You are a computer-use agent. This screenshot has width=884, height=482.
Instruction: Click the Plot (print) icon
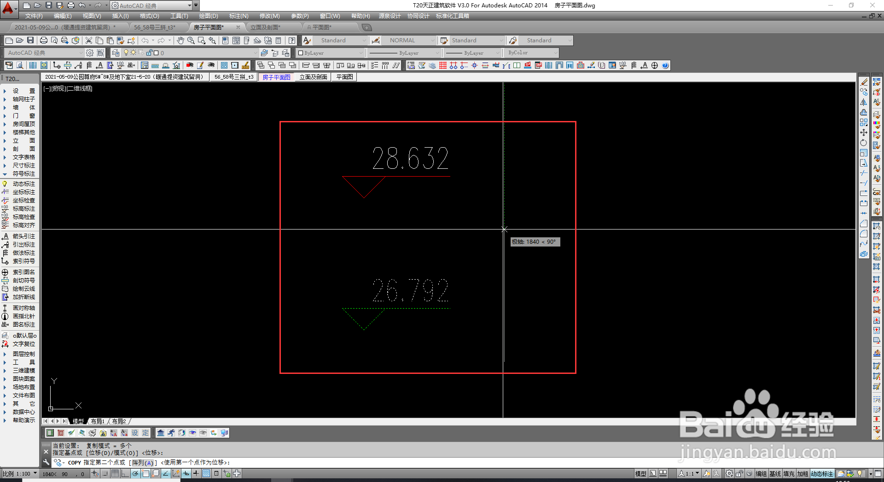tap(44, 40)
